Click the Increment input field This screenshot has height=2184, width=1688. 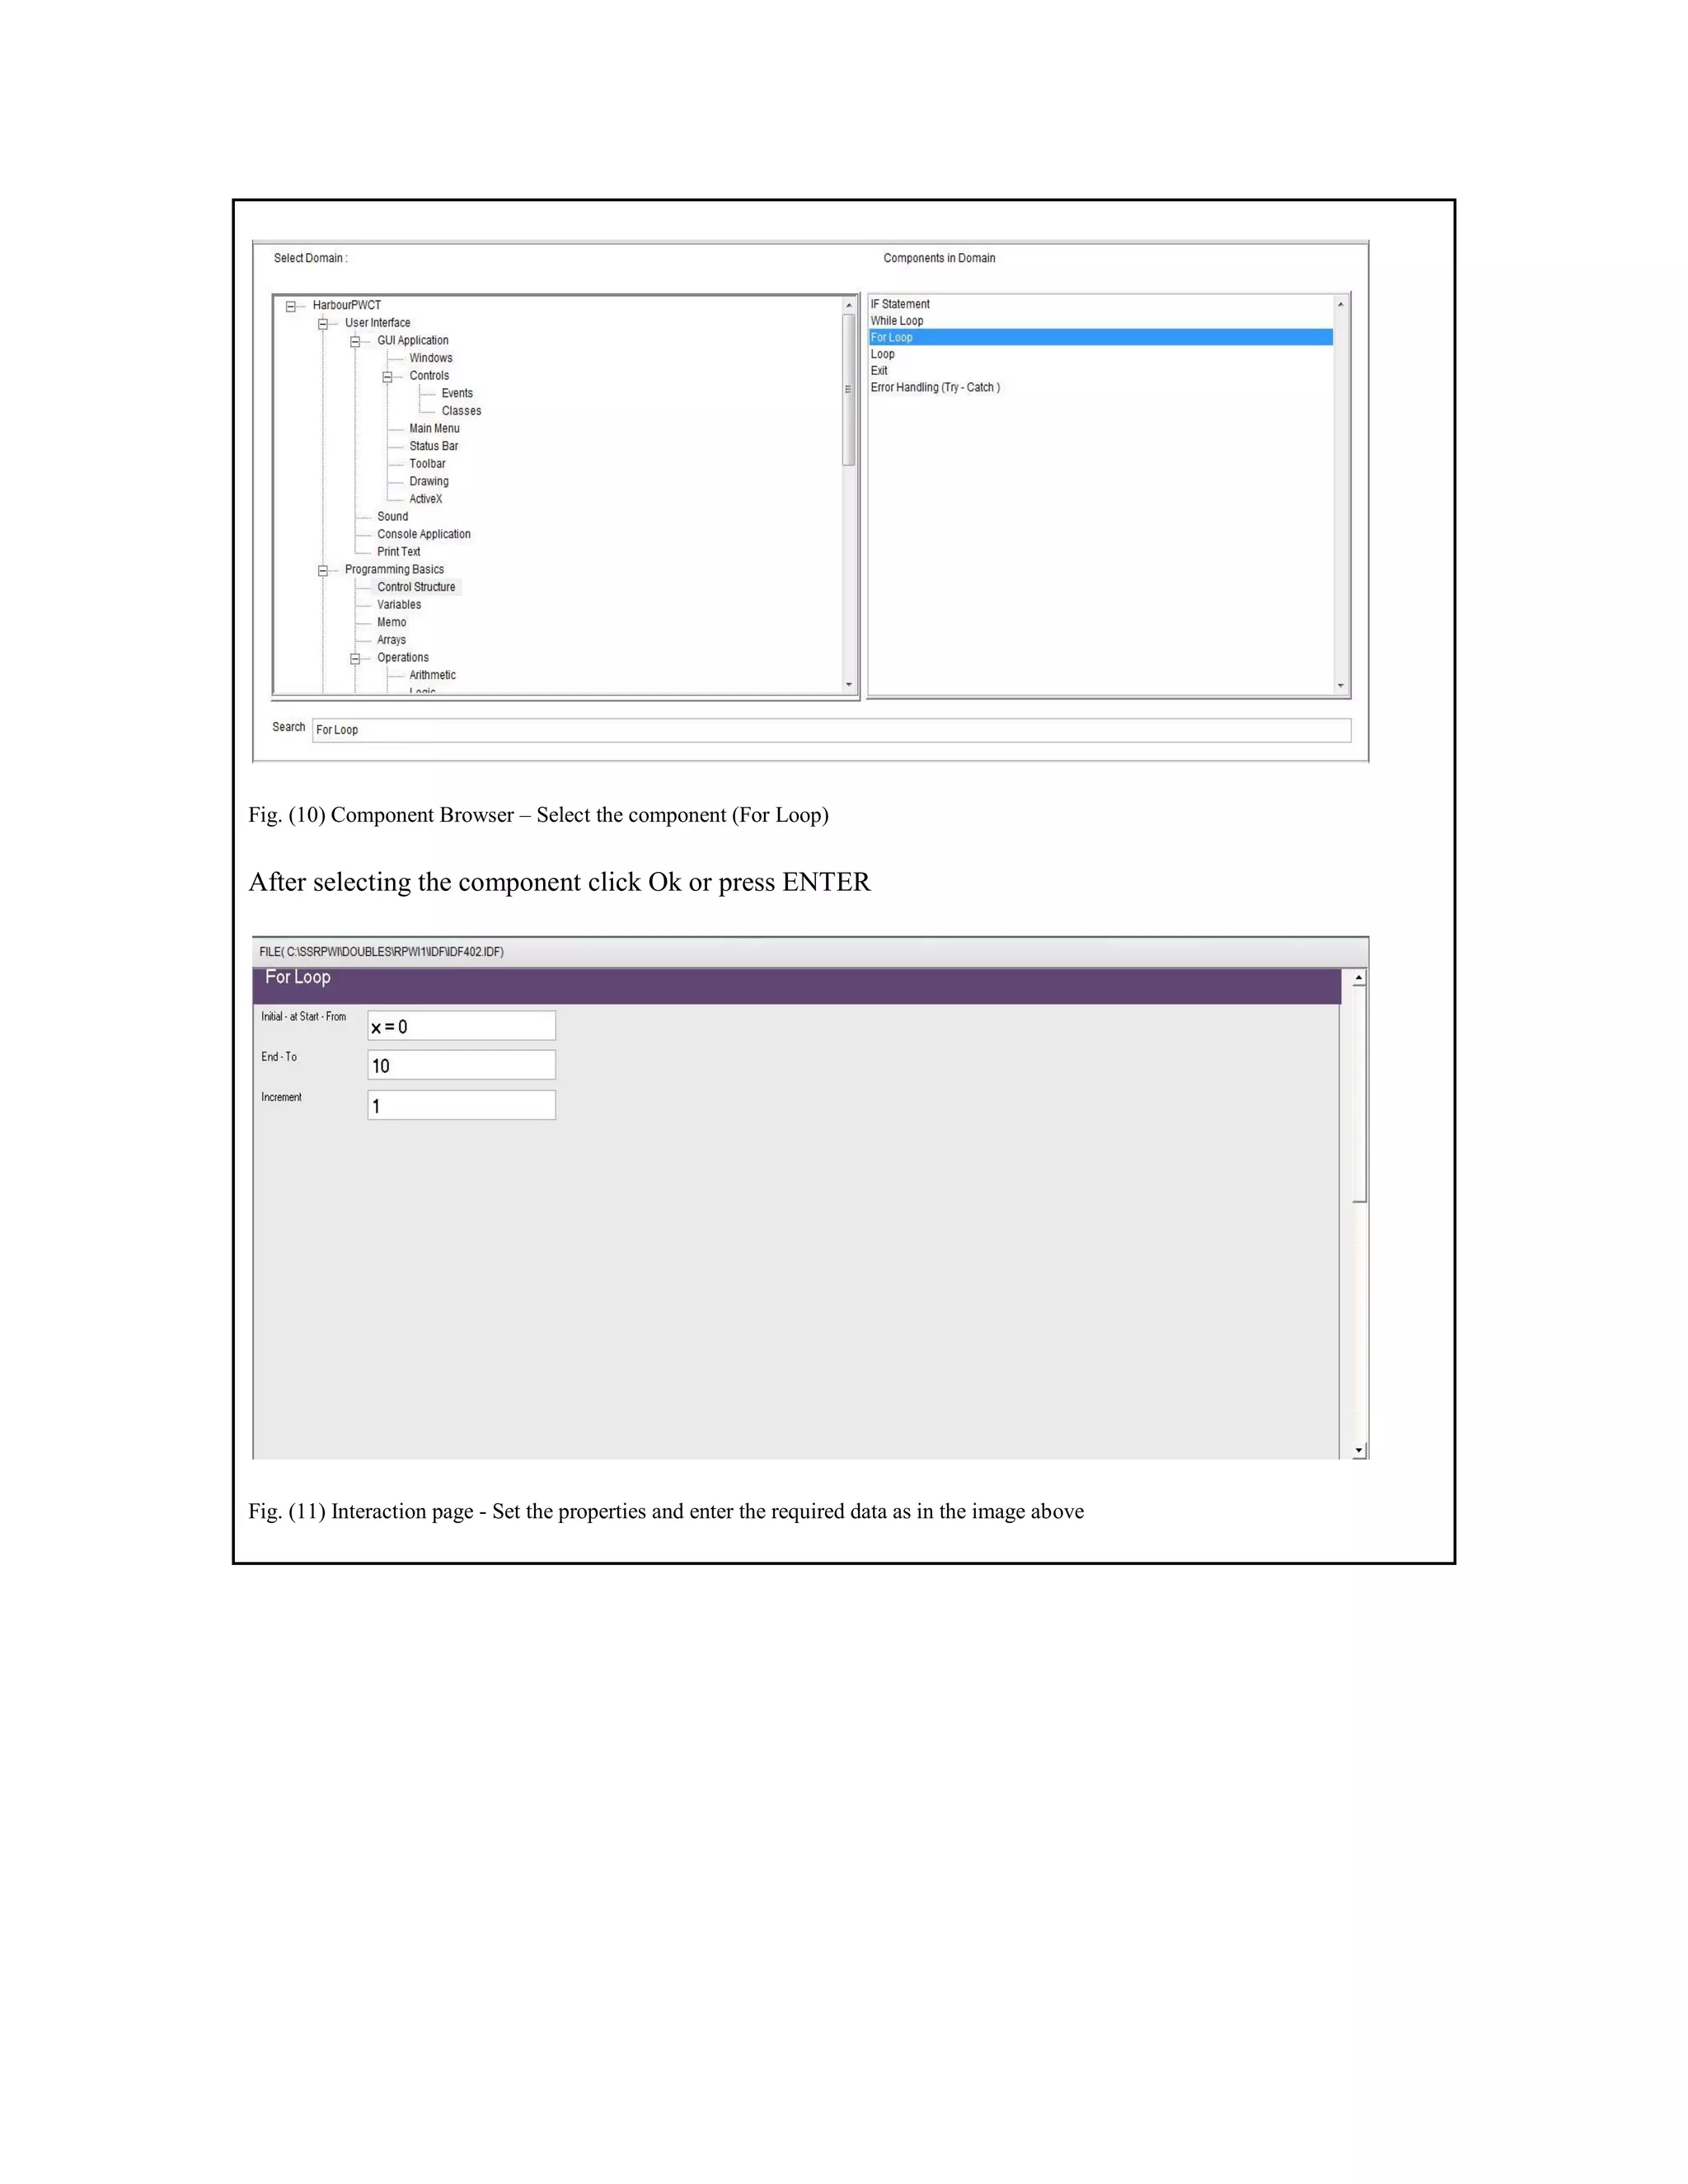pos(461,1105)
